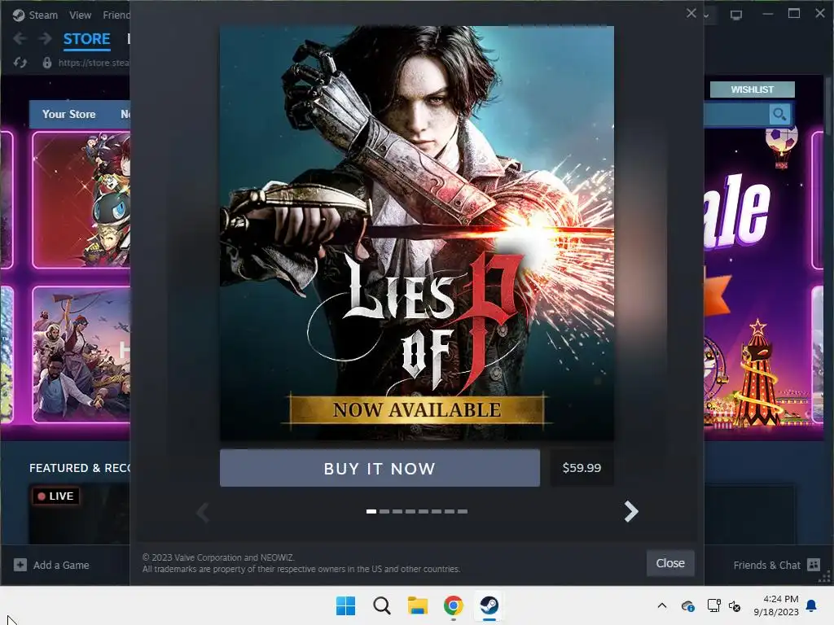Open the Friends menu

click(116, 15)
